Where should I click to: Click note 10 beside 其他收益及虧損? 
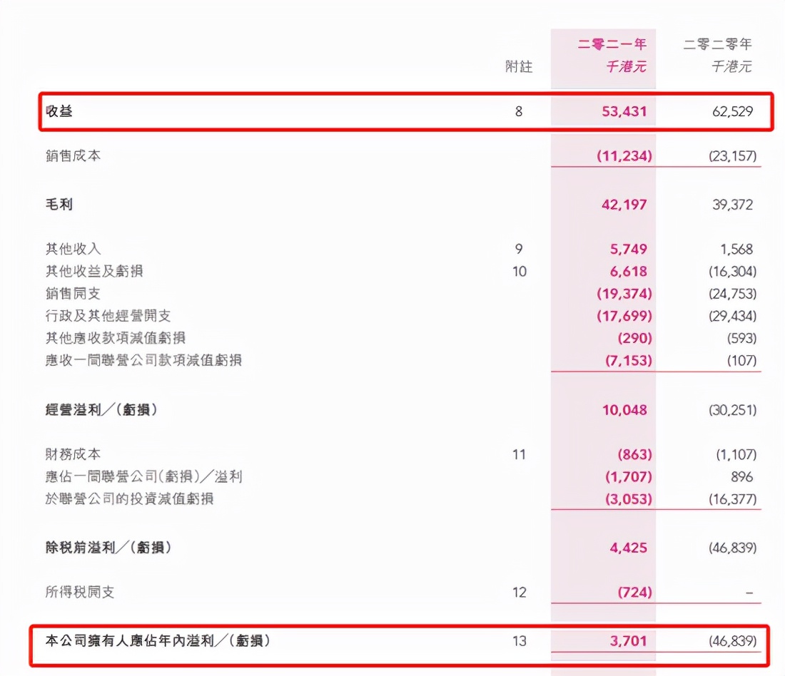520,272
